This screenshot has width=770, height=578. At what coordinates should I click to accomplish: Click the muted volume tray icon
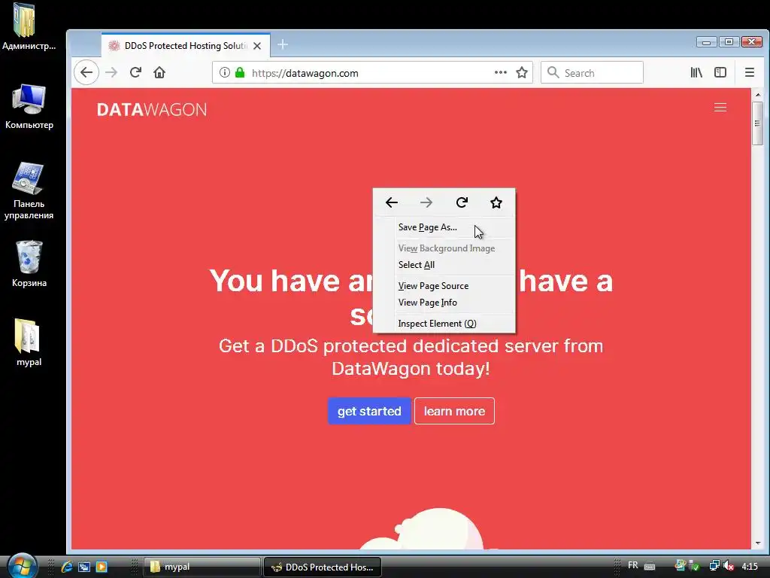(729, 566)
